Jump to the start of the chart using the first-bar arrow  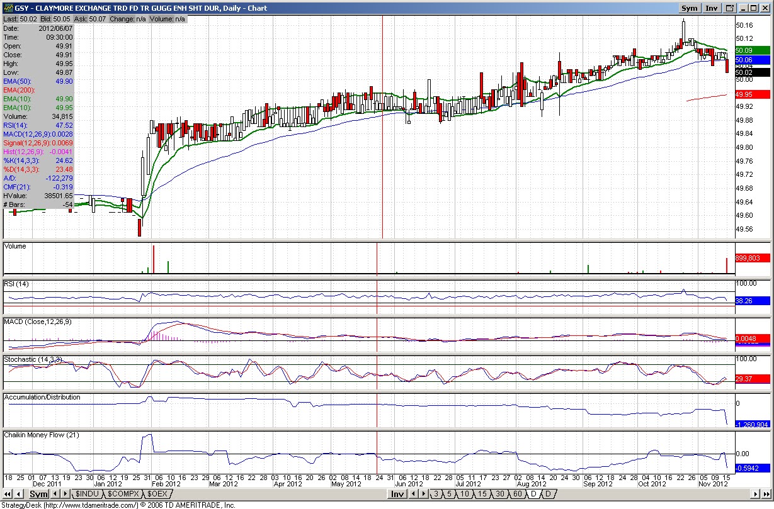tap(6, 494)
